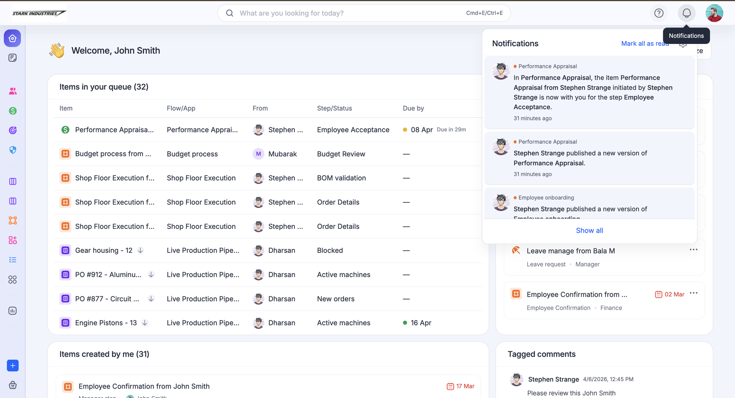Expand the arrow next to Engine Pistons - 13
The height and width of the screenshot is (398, 735).
(145, 323)
